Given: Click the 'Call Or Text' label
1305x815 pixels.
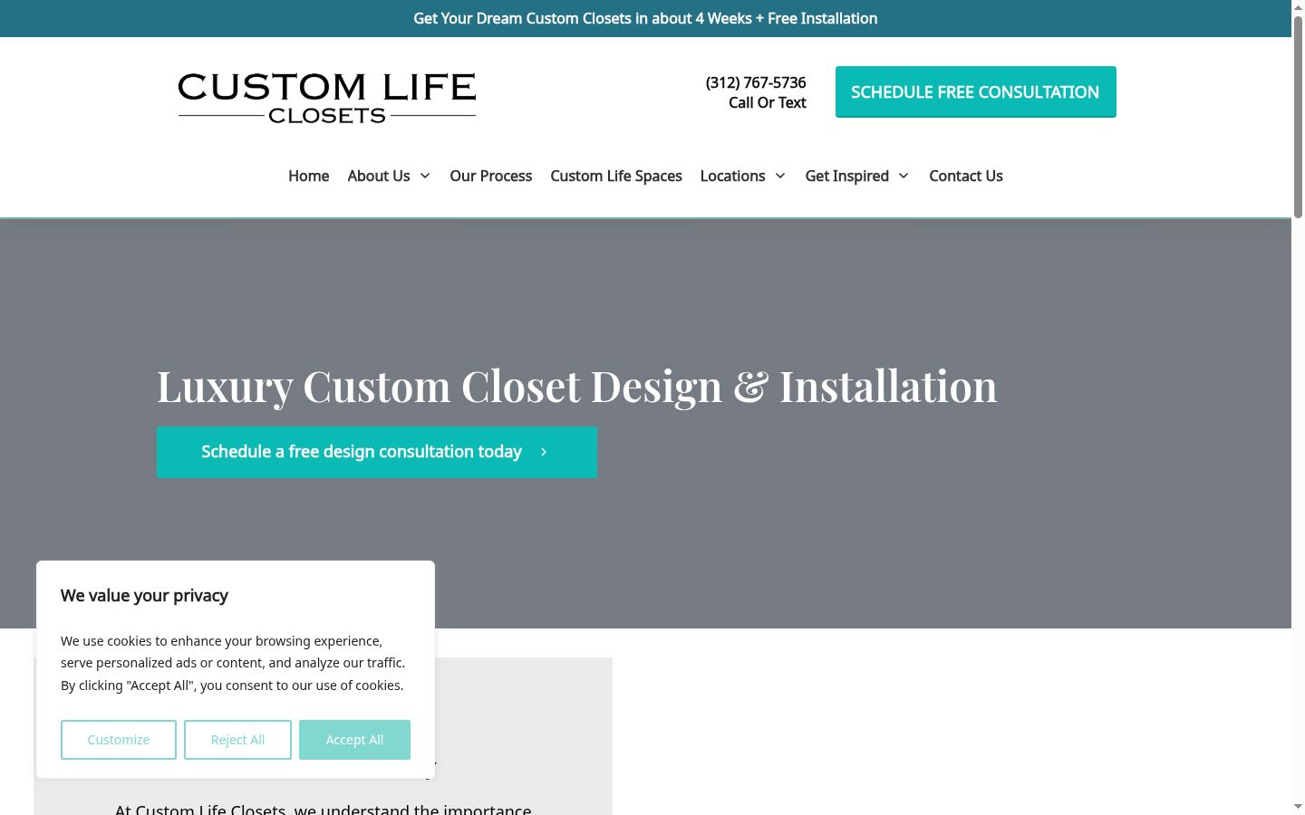Looking at the screenshot, I should (768, 102).
